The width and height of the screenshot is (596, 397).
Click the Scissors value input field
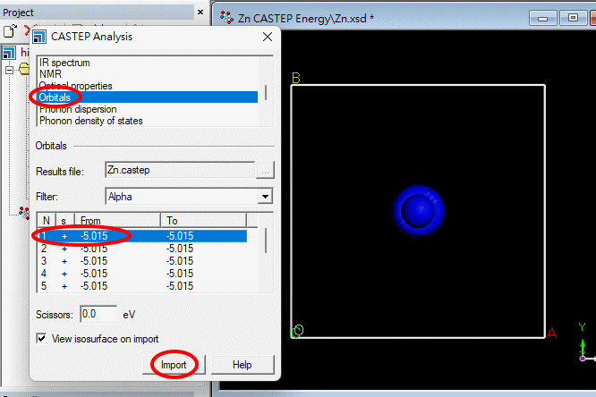98,314
